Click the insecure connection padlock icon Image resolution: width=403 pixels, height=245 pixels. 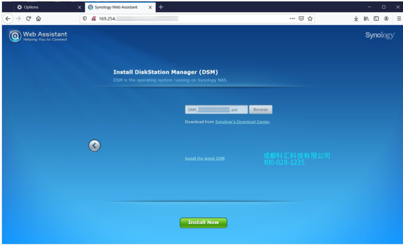point(94,19)
